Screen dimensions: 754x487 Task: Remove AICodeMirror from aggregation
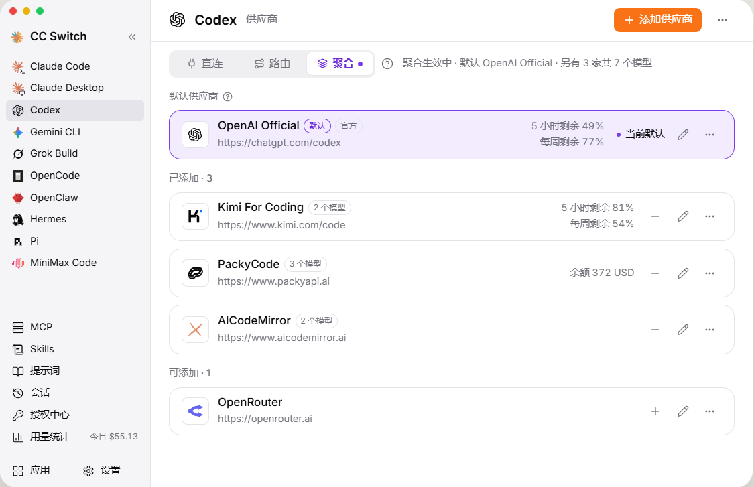coord(655,330)
